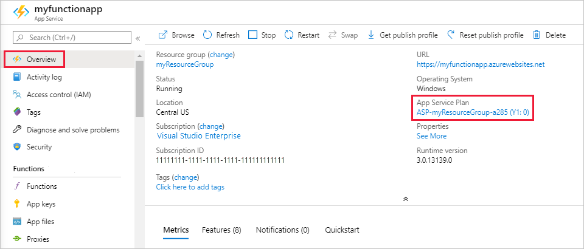584x249 pixels.
Task: Click the sidebar scrollbar thumb
Action: 139,89
